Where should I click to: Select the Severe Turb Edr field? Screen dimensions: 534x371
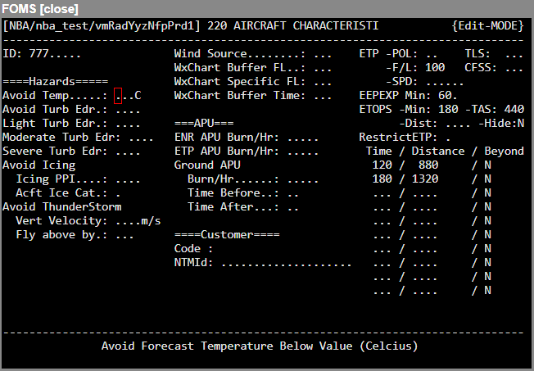click(128, 152)
